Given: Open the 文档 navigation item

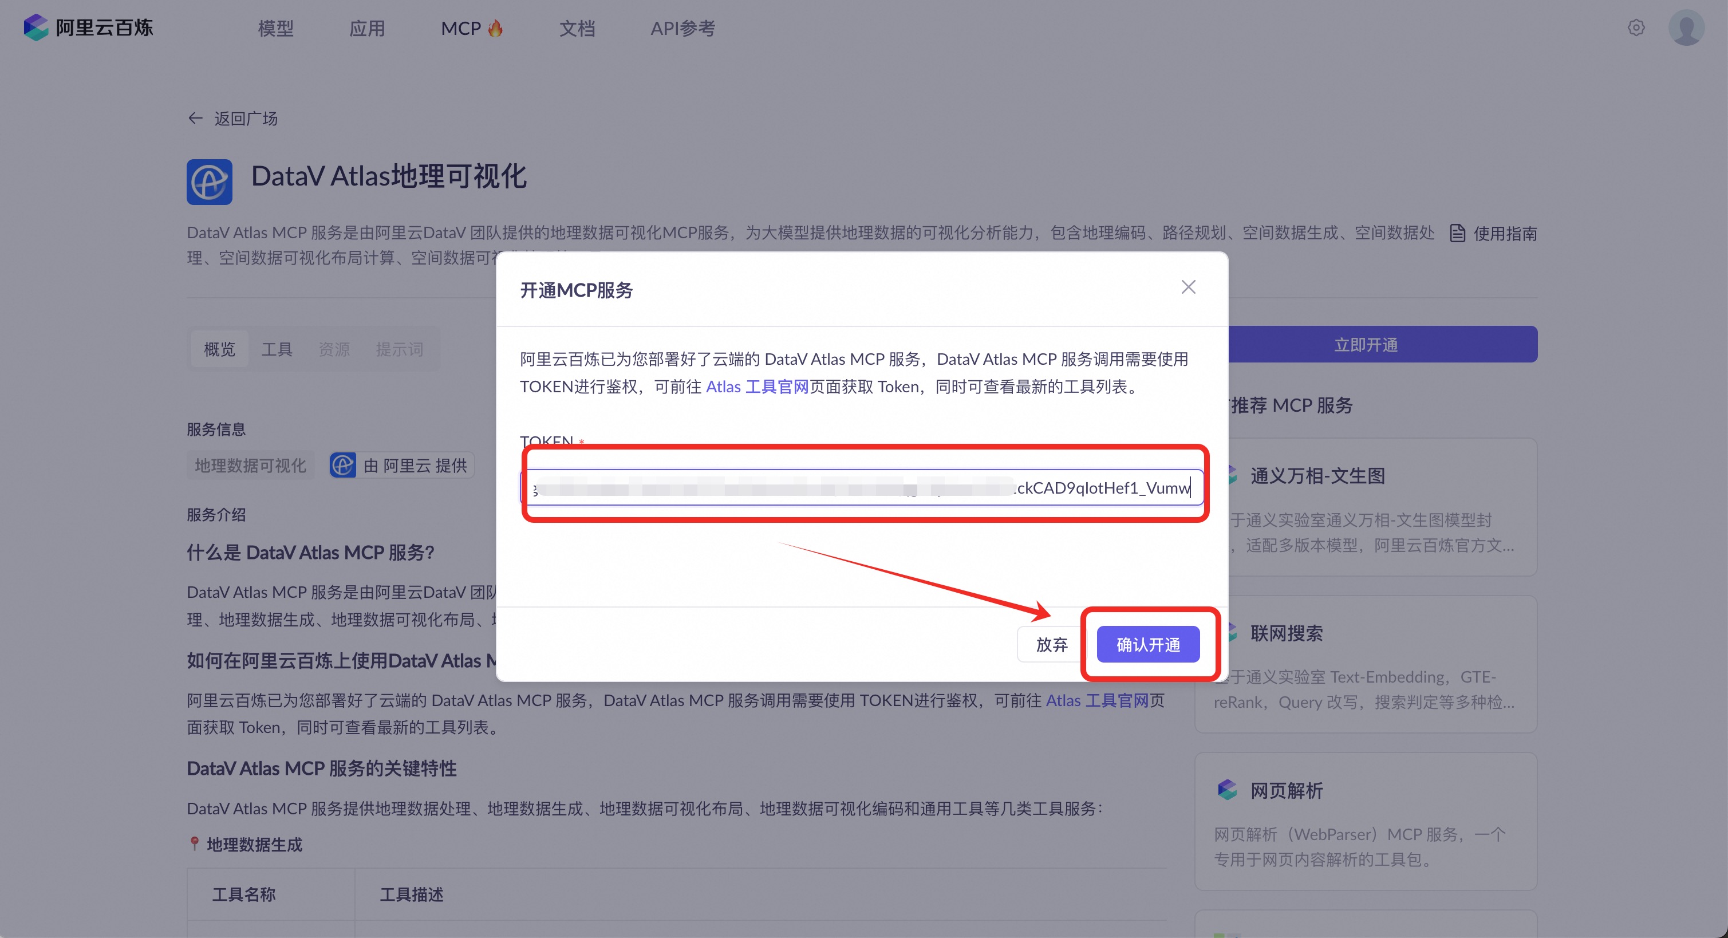Looking at the screenshot, I should [577, 28].
